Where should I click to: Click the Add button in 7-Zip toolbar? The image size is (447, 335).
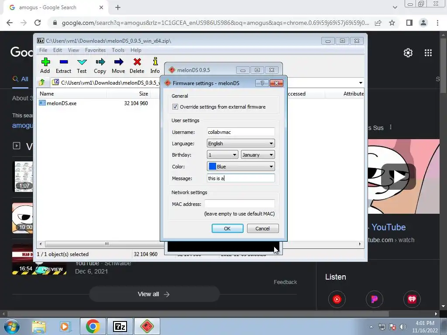pos(45,66)
